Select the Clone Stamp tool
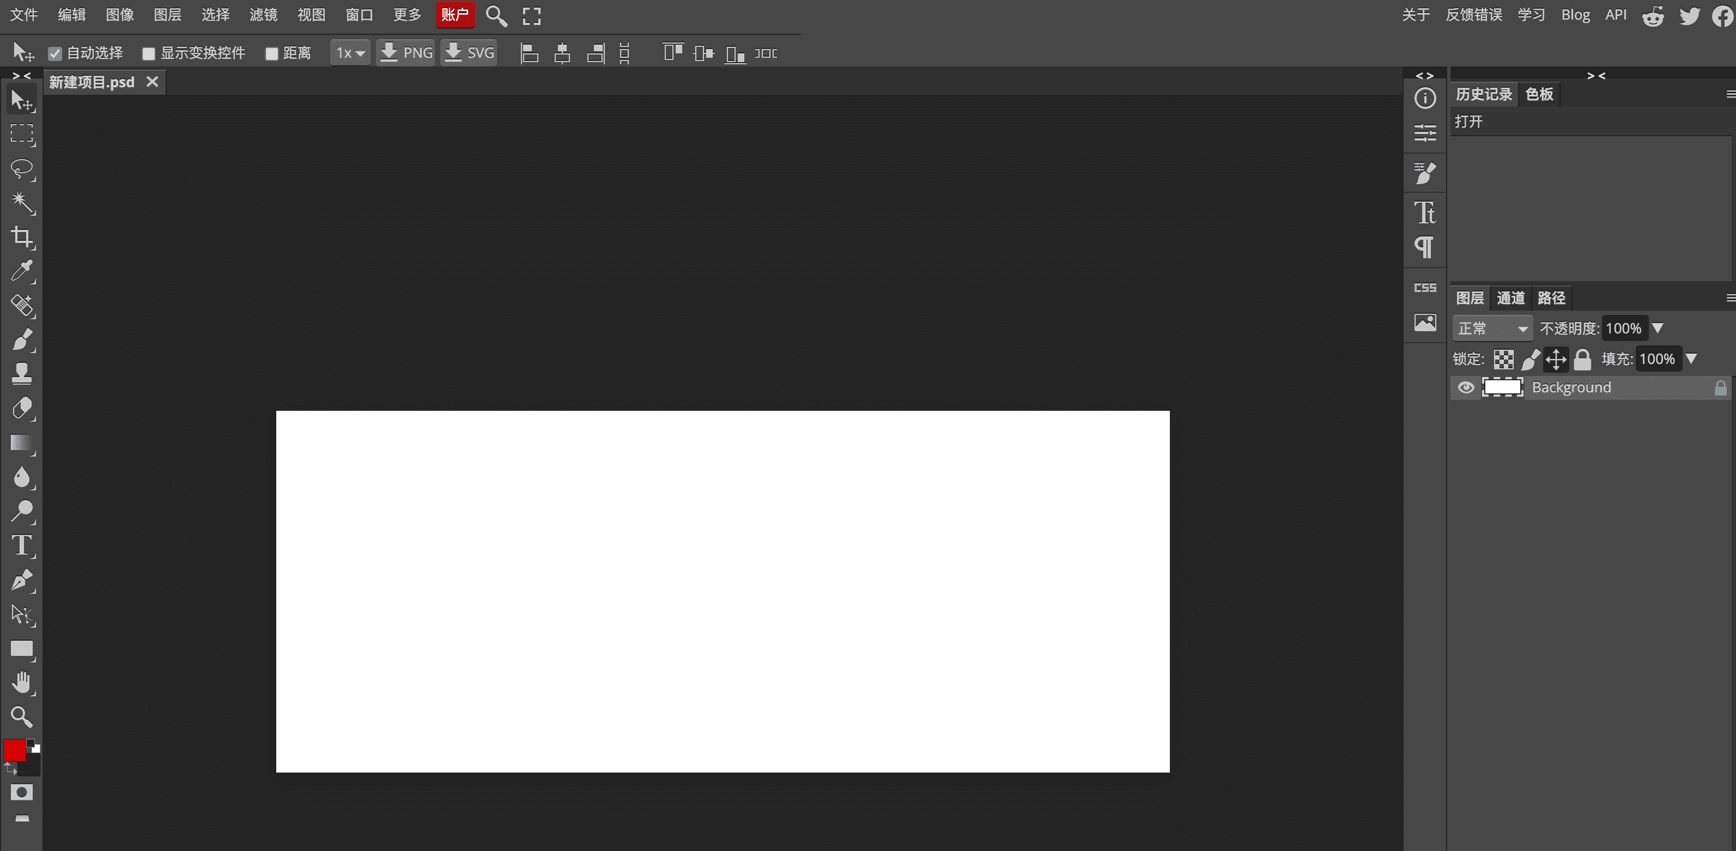This screenshot has height=851, width=1736. pos(22,373)
